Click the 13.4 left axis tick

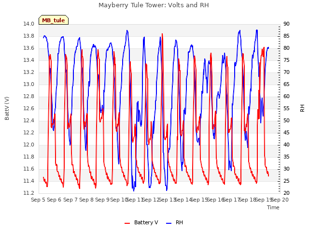[29, 60]
